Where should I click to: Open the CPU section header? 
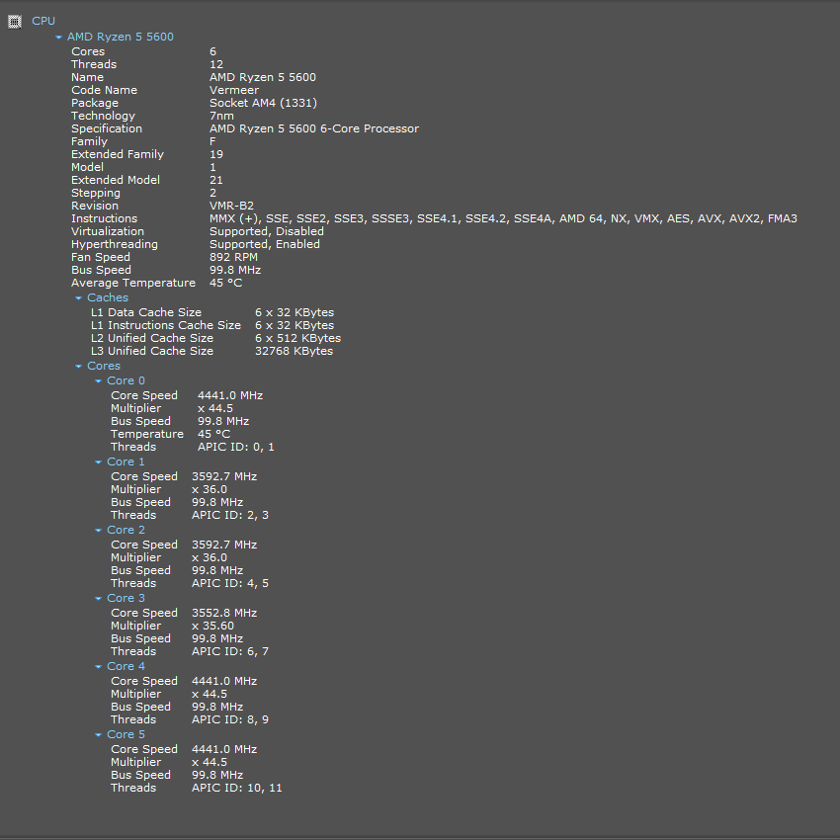point(43,21)
